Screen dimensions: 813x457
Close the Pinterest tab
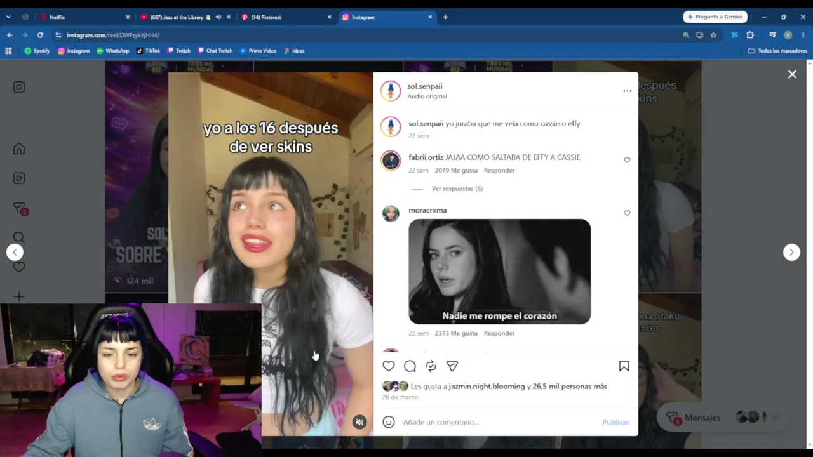pyautogui.click(x=329, y=17)
